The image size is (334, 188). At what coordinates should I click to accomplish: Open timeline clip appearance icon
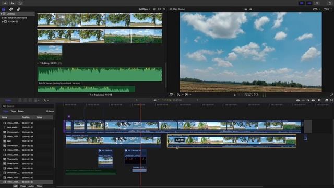click(319, 100)
